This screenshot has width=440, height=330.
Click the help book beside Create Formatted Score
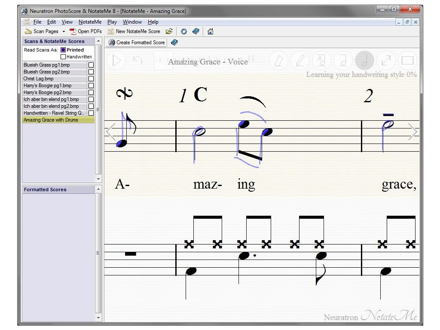coord(174,43)
